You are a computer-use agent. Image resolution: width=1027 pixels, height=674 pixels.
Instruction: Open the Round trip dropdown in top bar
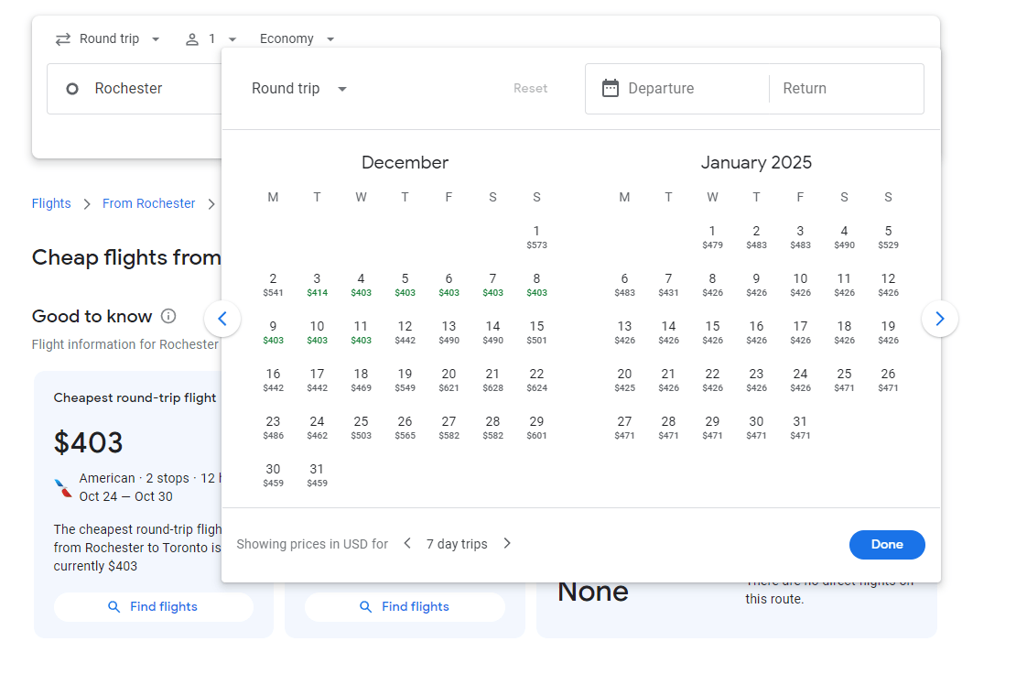108,38
